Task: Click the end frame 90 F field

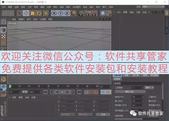Action: pyautogui.click(x=35, y=92)
